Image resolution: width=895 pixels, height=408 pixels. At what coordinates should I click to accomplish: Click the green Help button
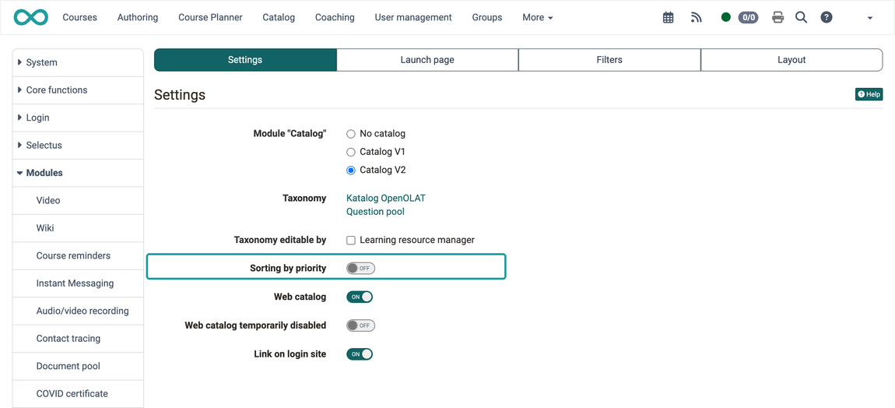click(x=869, y=94)
